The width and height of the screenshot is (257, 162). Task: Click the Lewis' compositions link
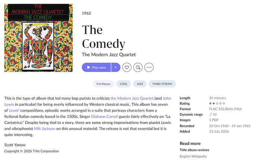tap(14, 110)
